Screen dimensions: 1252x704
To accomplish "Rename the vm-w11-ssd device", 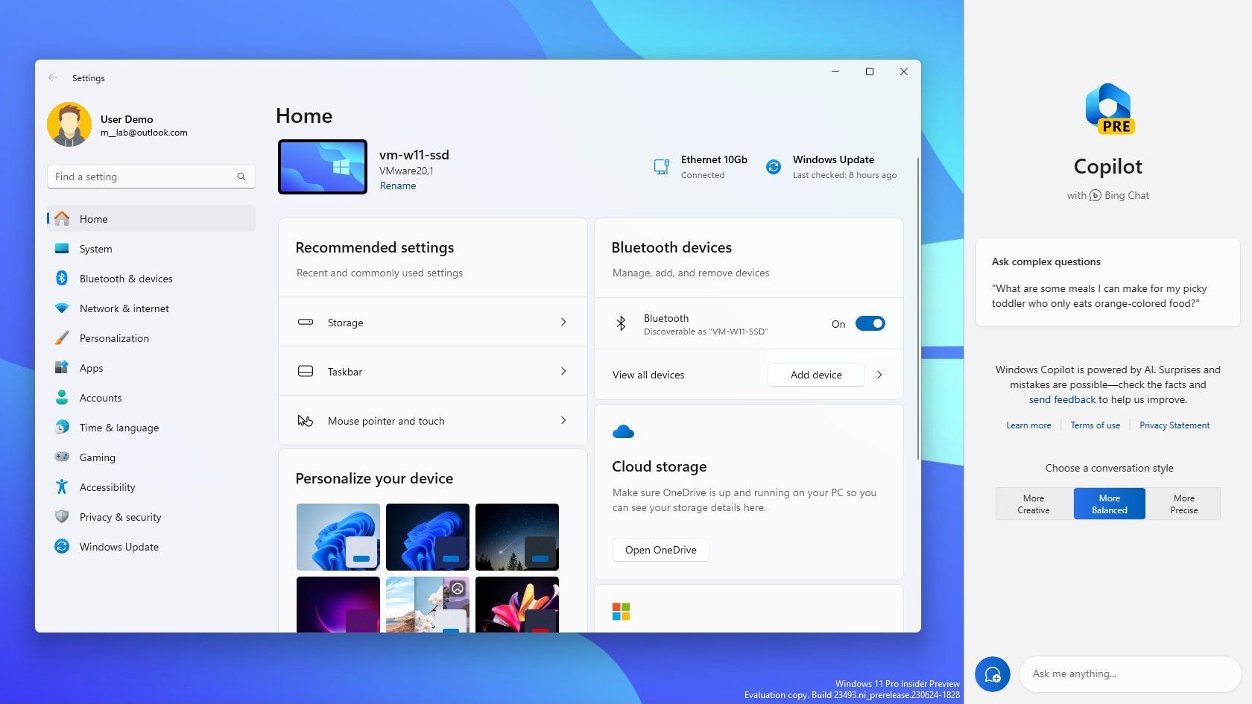I will tap(398, 185).
